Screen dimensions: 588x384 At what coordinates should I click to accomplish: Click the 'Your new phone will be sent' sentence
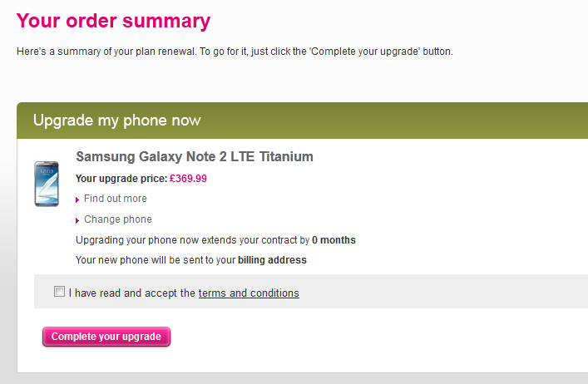[156, 260]
